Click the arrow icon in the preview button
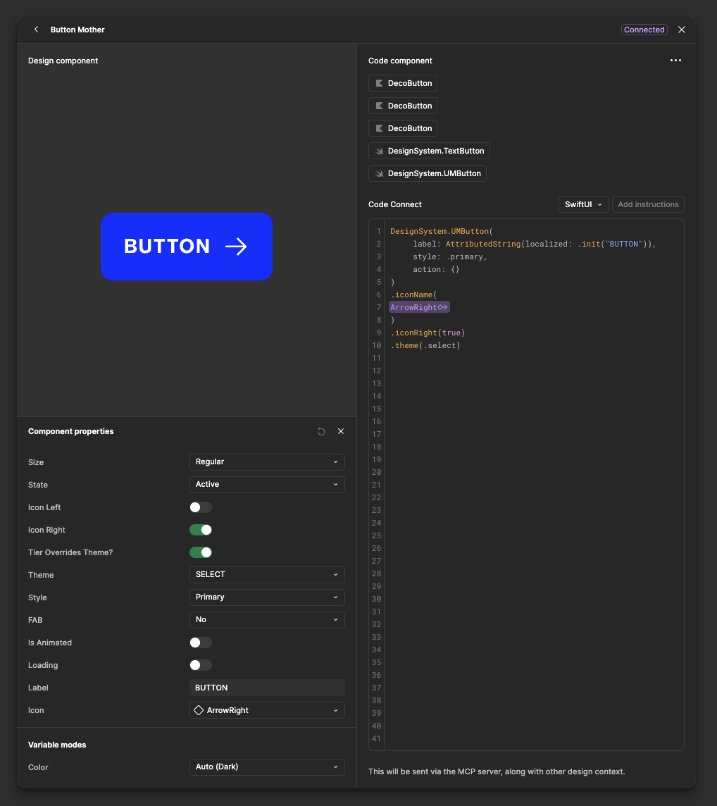Viewport: 717px width, 806px height. pyautogui.click(x=237, y=247)
